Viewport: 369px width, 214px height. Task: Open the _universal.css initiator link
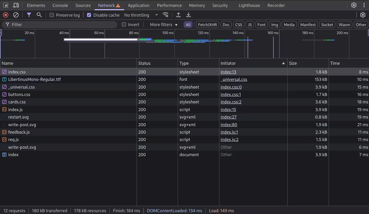[x=234, y=79]
